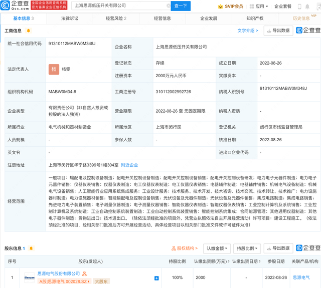
Task: Click the 杨 avatar of the legal representative
Action: (54, 69)
